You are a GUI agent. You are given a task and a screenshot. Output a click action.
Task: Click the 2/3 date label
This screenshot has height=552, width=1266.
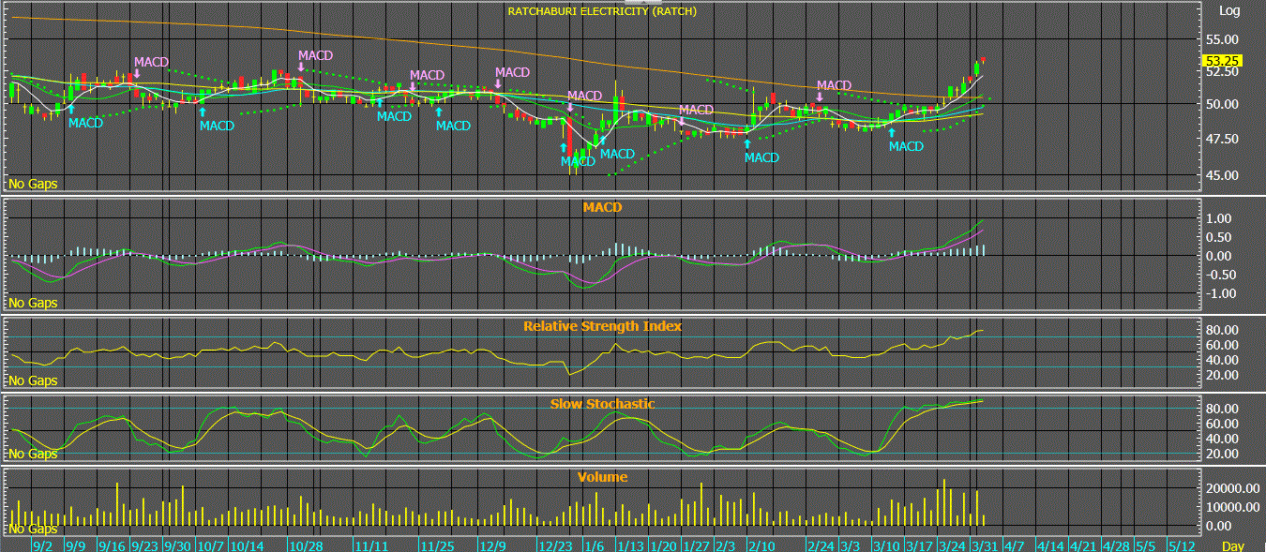[x=725, y=545]
